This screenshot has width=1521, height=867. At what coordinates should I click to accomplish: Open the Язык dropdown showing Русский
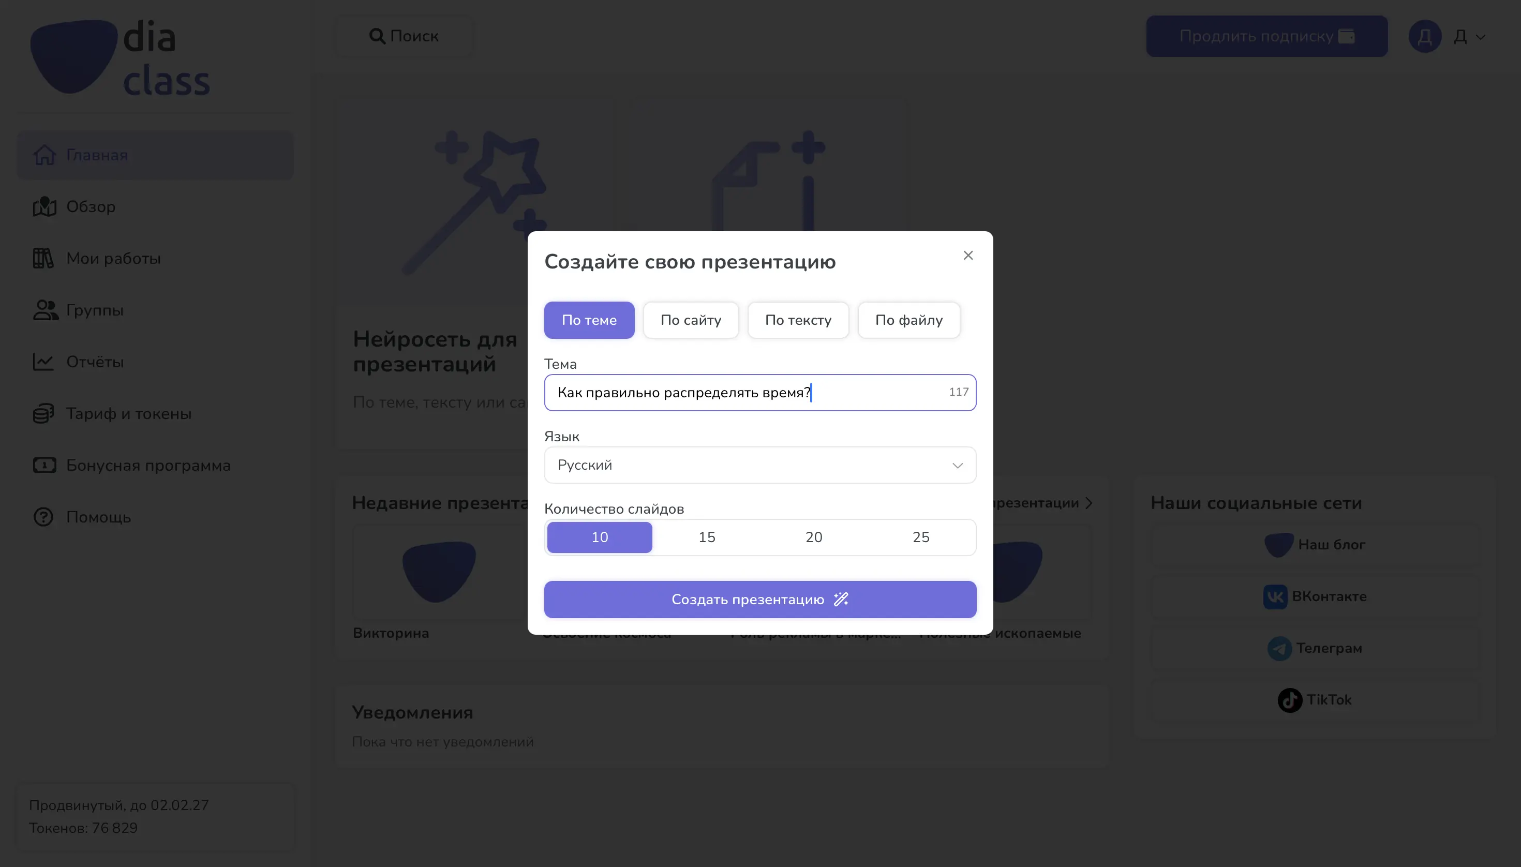(x=760, y=465)
